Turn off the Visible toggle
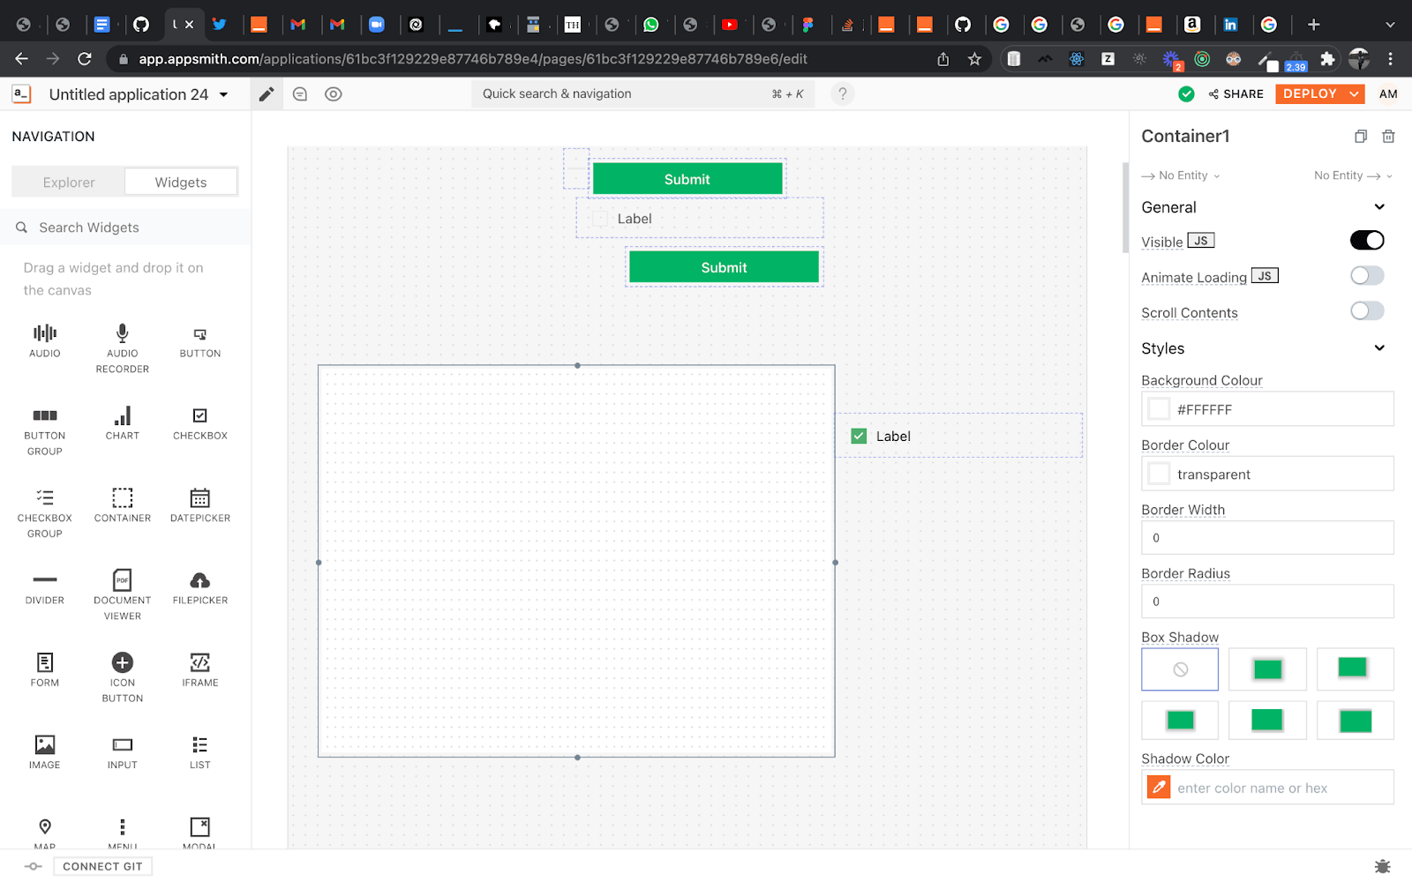Screen dimensions: 1412x882 [1366, 241]
